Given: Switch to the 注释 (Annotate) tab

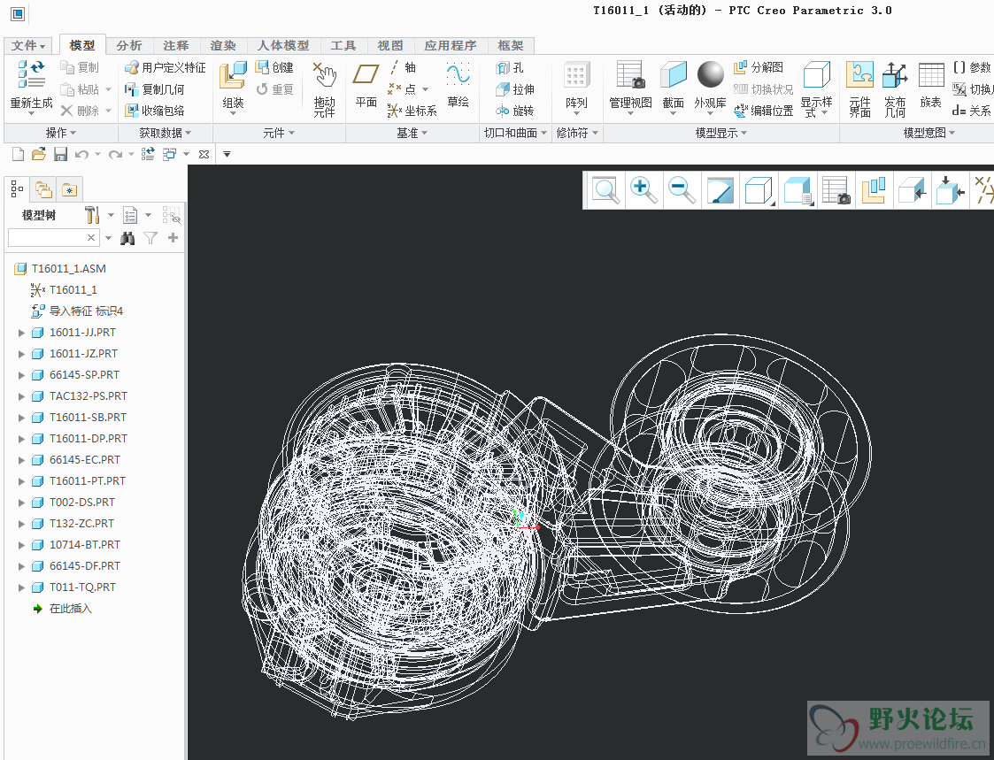Looking at the screenshot, I should pos(175,46).
